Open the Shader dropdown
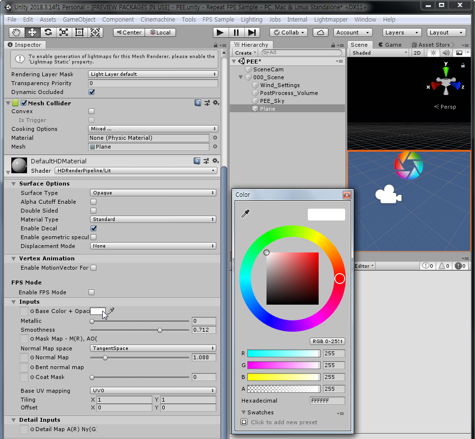This screenshot has height=439, width=475. [x=136, y=171]
